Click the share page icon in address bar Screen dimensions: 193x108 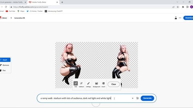(x=173, y=7)
